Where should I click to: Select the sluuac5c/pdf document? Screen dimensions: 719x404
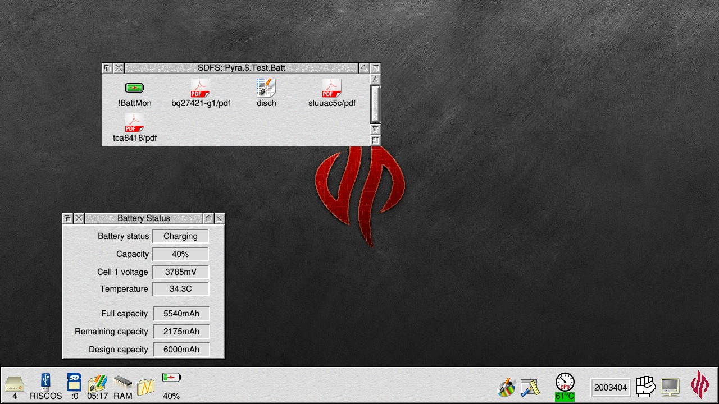331,89
